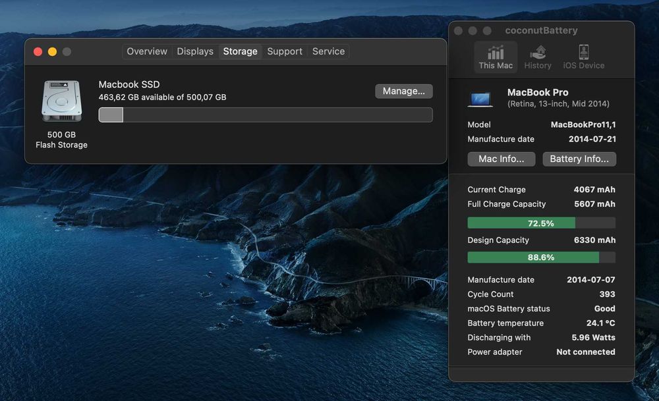The height and width of the screenshot is (401, 659).
Task: Click the '5607 mAh' full charge value
Action: pyautogui.click(x=594, y=203)
